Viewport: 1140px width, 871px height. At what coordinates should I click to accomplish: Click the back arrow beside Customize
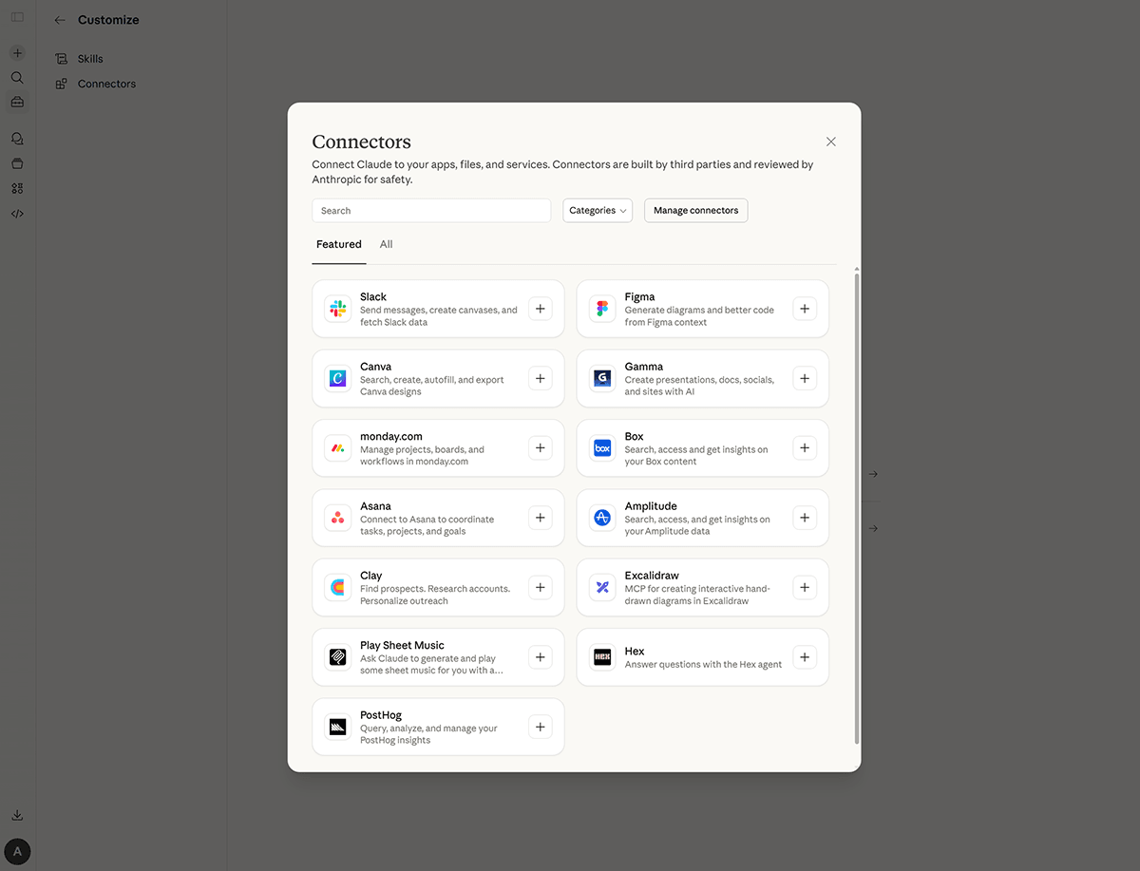coord(60,20)
